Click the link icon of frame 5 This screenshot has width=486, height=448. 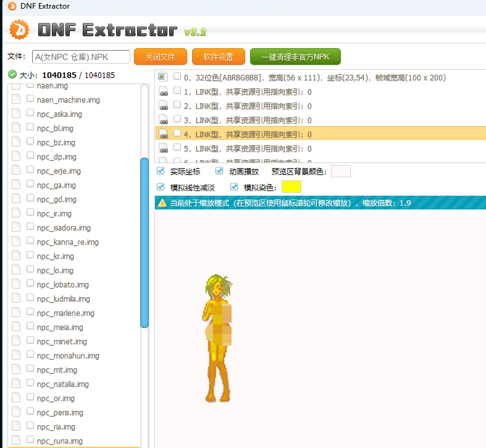pos(164,148)
